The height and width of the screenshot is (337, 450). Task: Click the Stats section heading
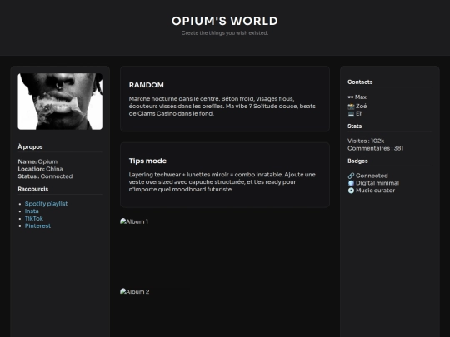click(354, 126)
